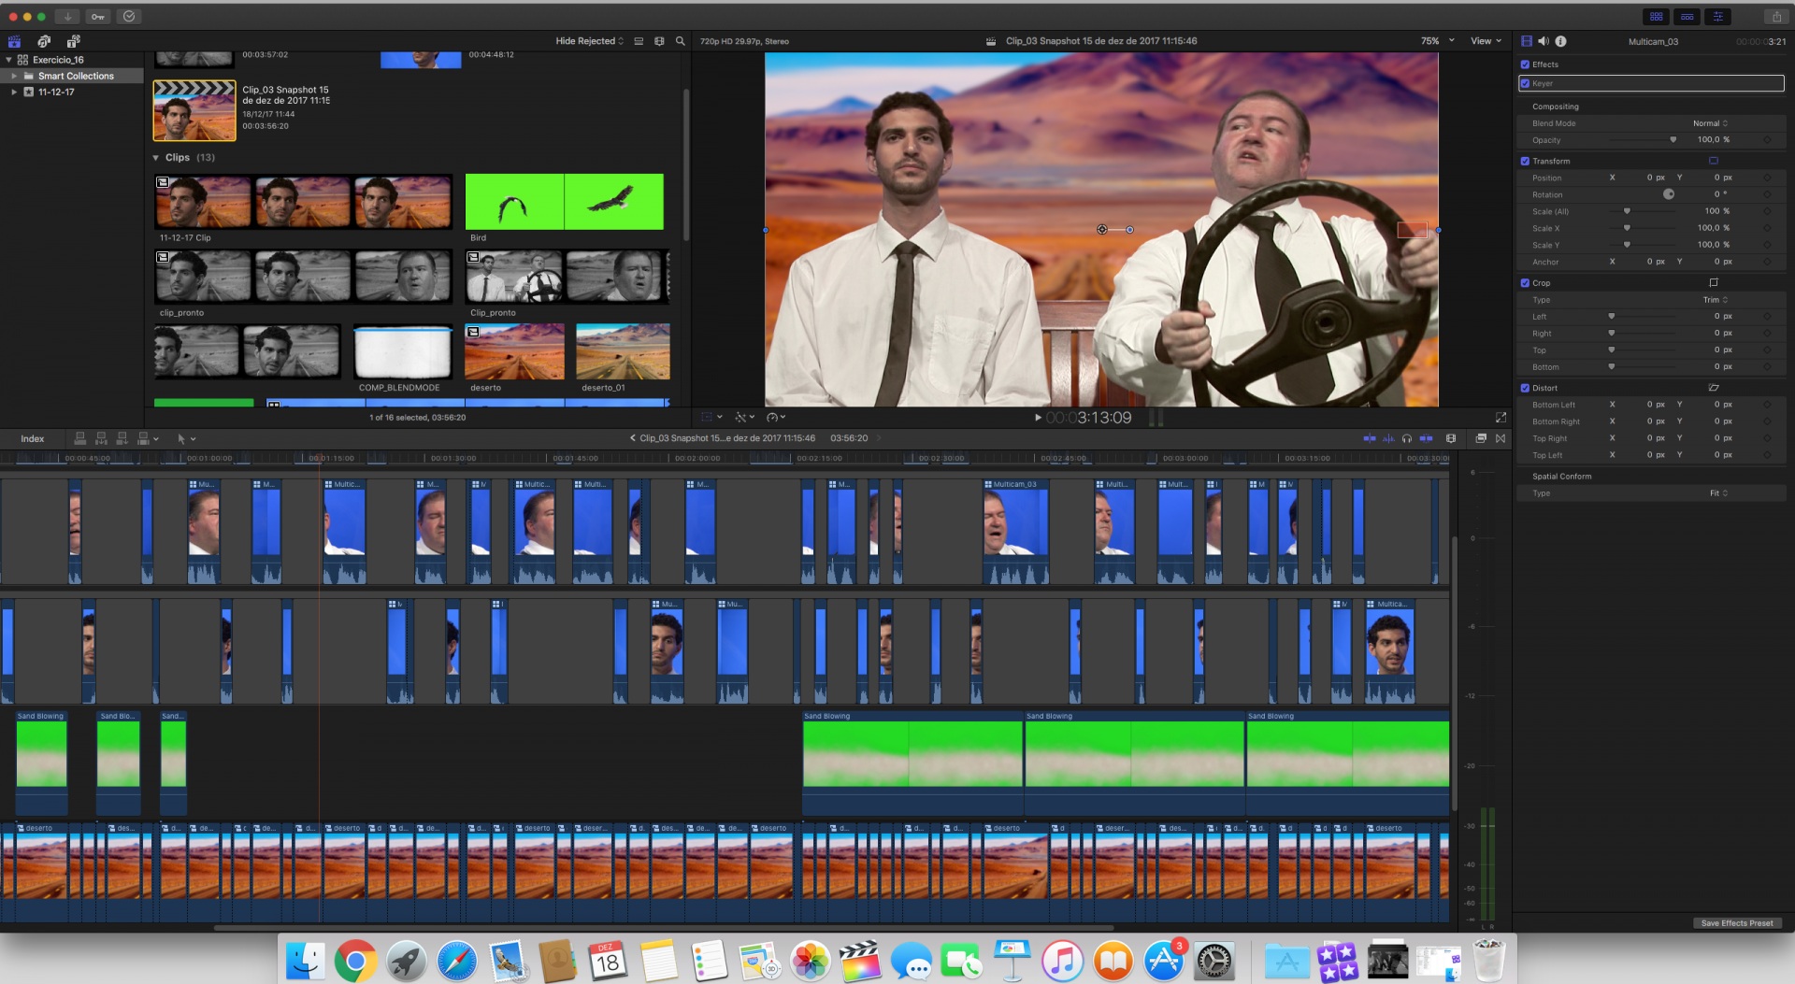1795x984 pixels.
Task: Uncheck the Transform checkbox
Action: (1525, 161)
